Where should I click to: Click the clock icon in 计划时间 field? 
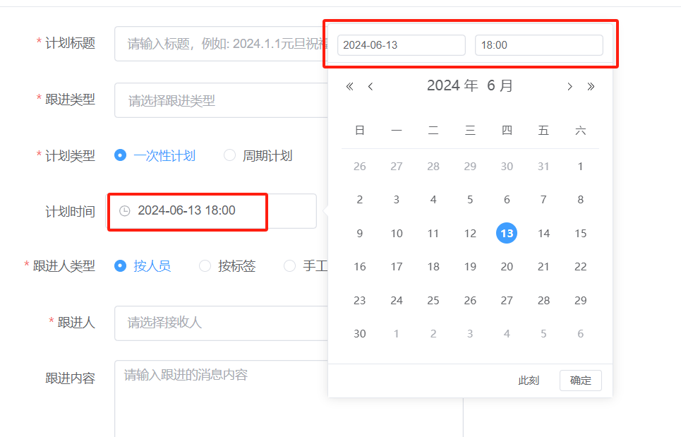pos(125,211)
